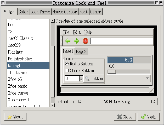Click the scroll up arrow of theme list

53,21
